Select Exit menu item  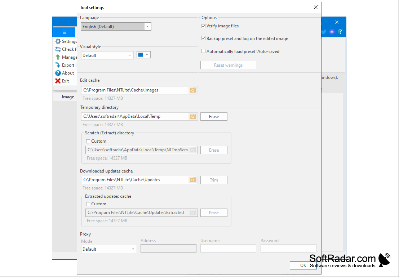(65, 81)
